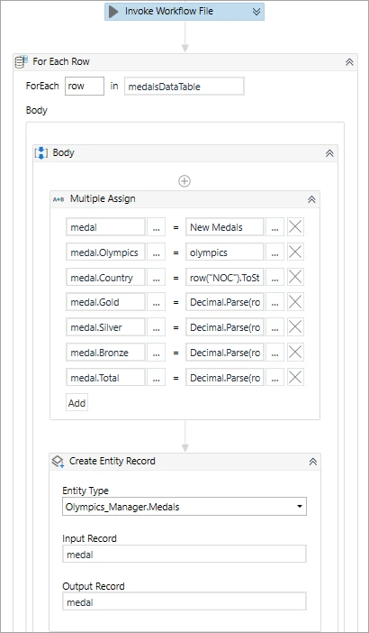Image resolution: width=369 pixels, height=633 pixels.
Task: Collapse the Body sequence container
Action: point(329,153)
